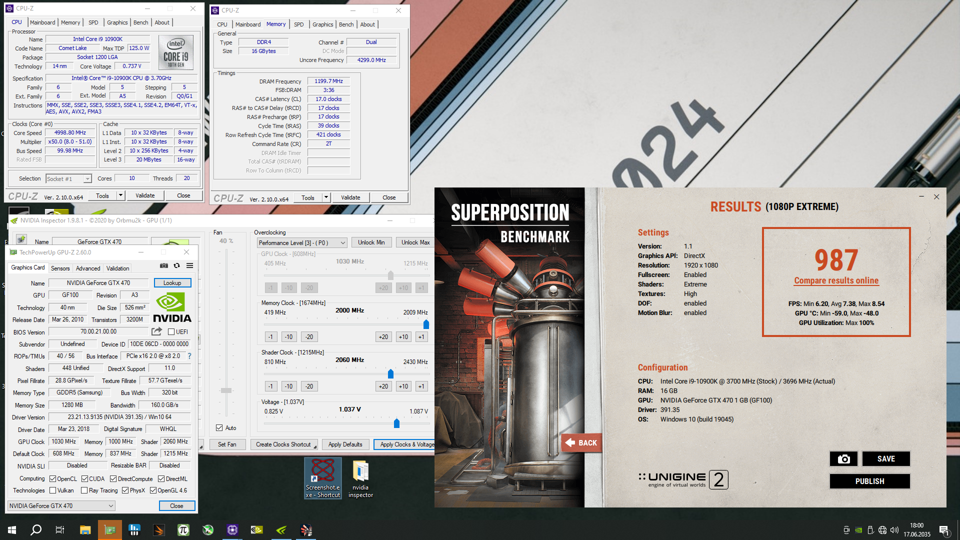Expand Tools dropdown arrow in left CPU-Z
This screenshot has width=960, height=540.
(x=120, y=195)
